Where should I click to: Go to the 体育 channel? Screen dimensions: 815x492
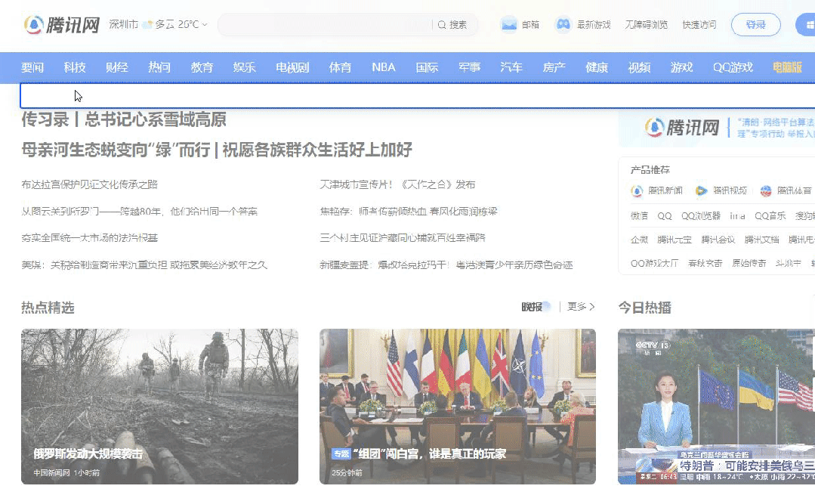coord(340,67)
